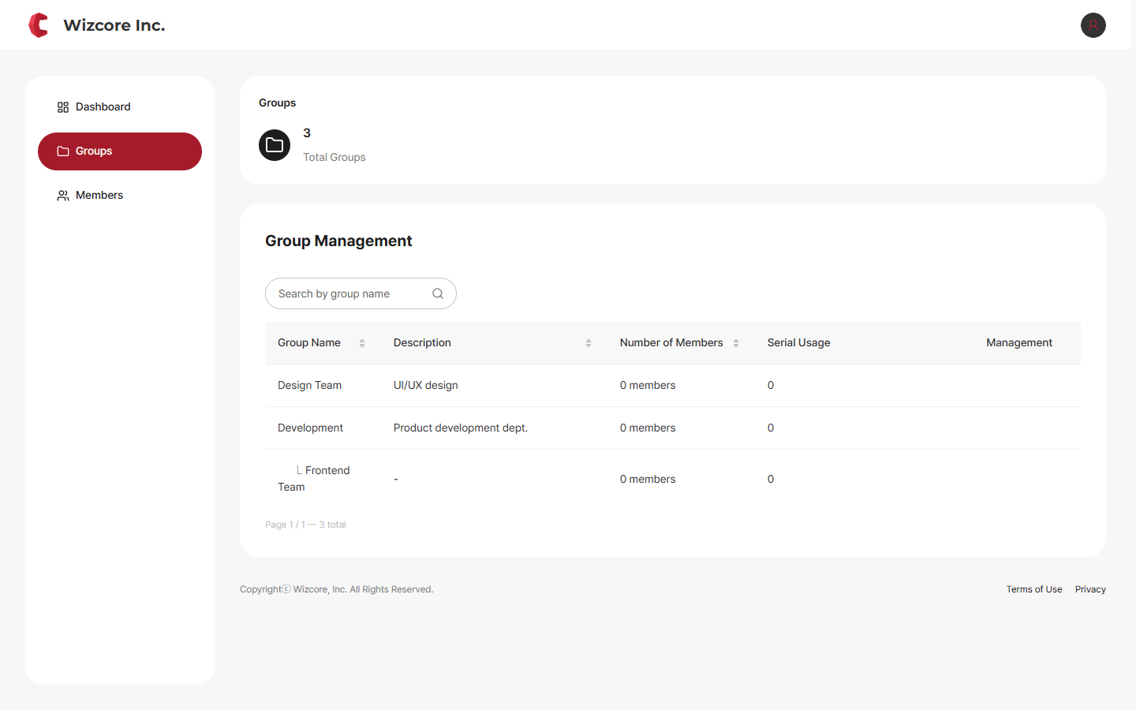Click the Total Groups label

[x=334, y=157]
